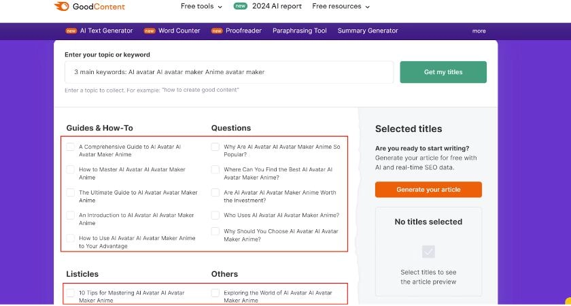
Task: Click the new badge beside Word Counter
Action: click(x=149, y=31)
